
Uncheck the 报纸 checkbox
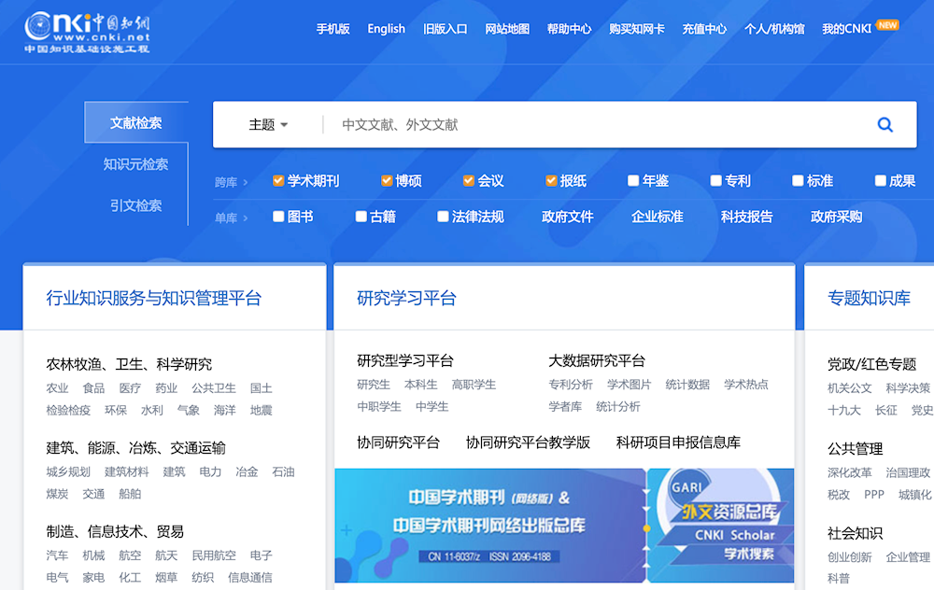click(x=551, y=180)
